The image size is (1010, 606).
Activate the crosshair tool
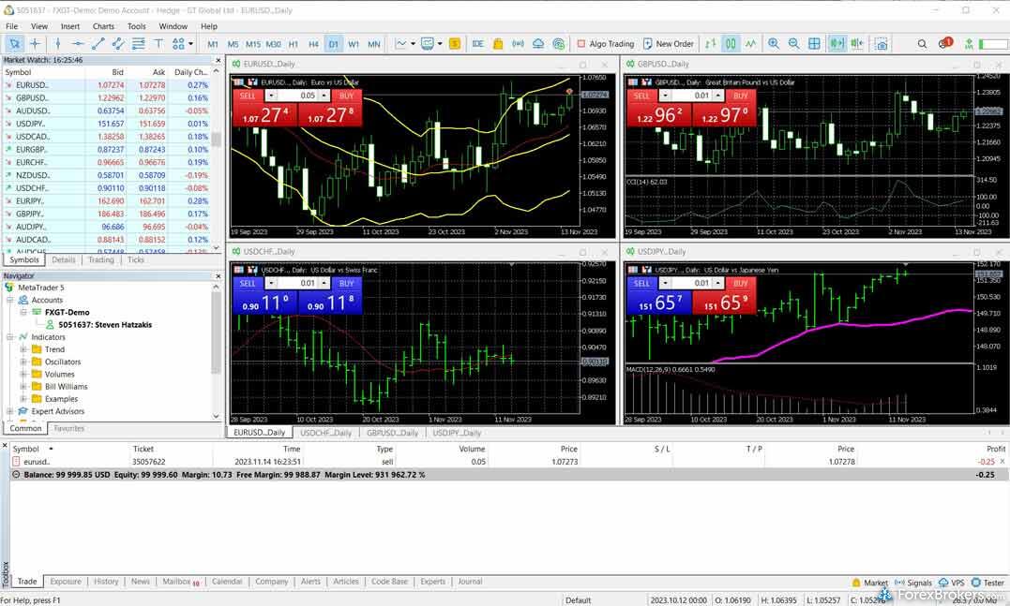tap(35, 44)
